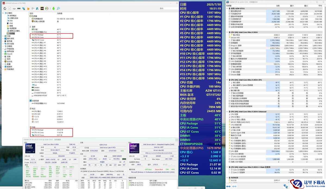Screen dimensions: 326x189
Task: Click the 最大 column header in HWiNFO sensors
Action: tap(306, 5)
